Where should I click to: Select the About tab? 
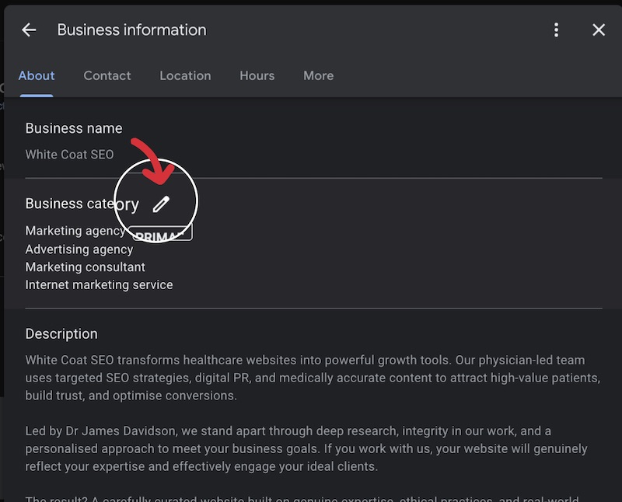(37, 75)
